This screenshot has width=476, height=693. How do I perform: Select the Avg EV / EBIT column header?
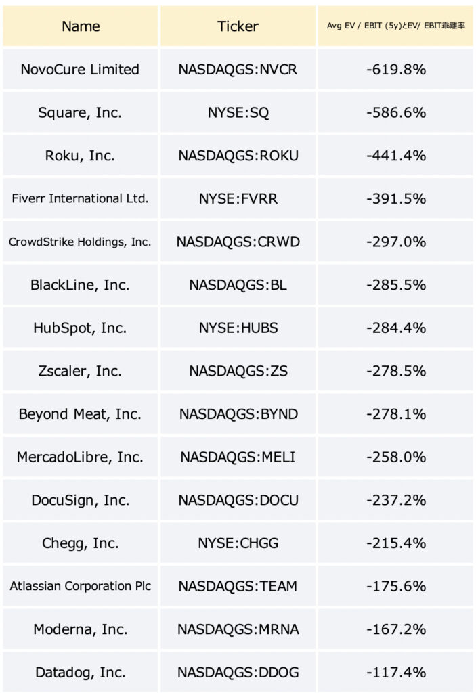[395, 26]
